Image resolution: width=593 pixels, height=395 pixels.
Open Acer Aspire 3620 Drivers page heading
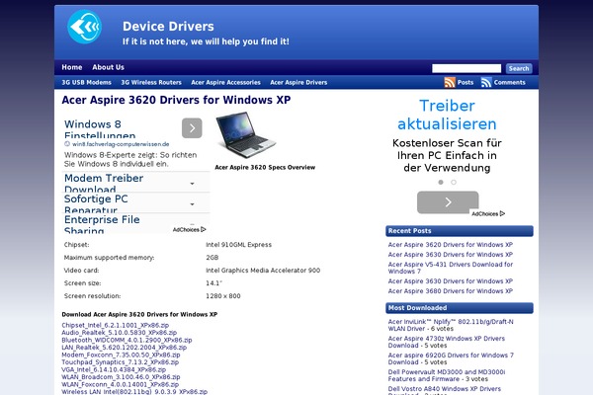tap(176, 100)
